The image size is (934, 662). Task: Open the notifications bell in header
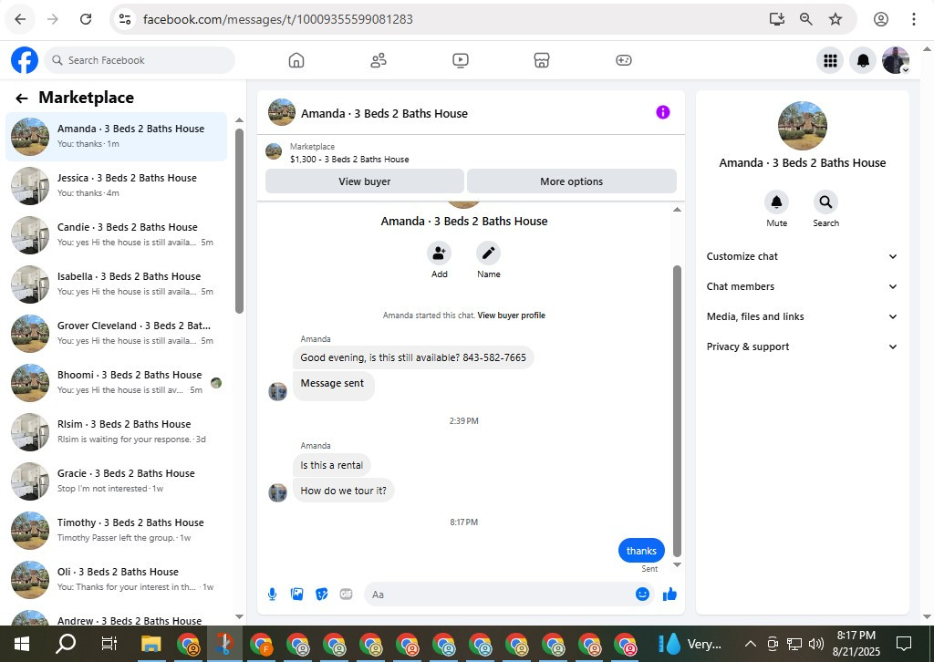click(x=863, y=60)
